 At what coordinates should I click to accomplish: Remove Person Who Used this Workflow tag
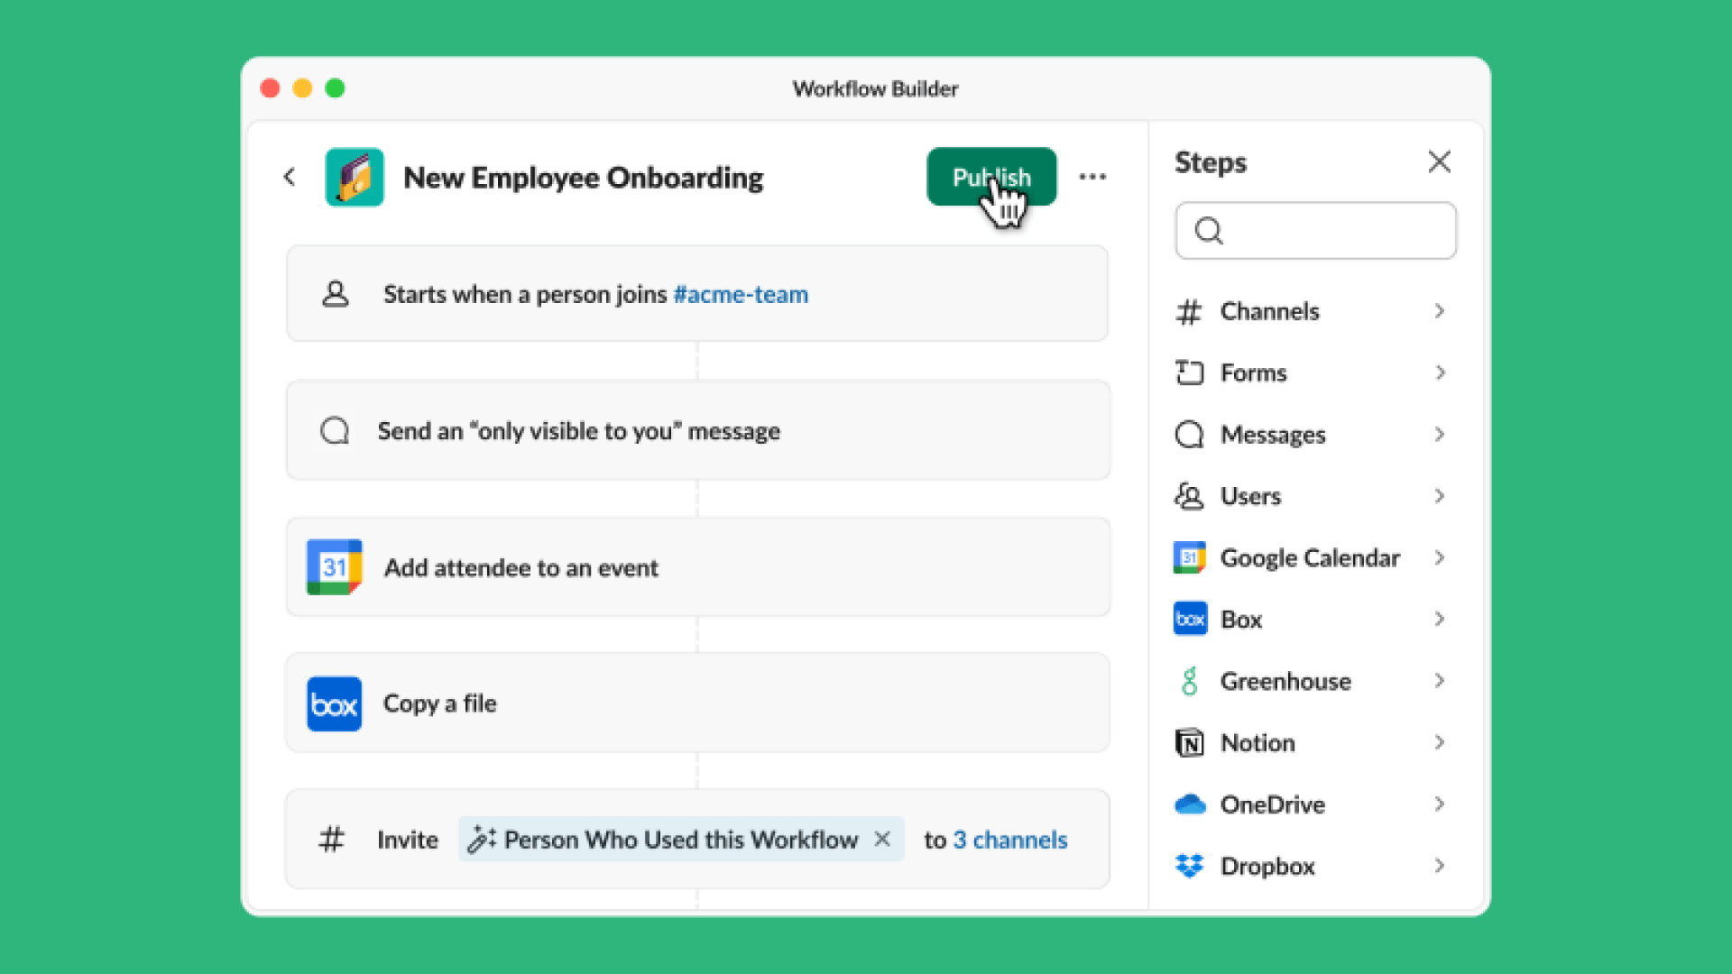[x=882, y=839]
